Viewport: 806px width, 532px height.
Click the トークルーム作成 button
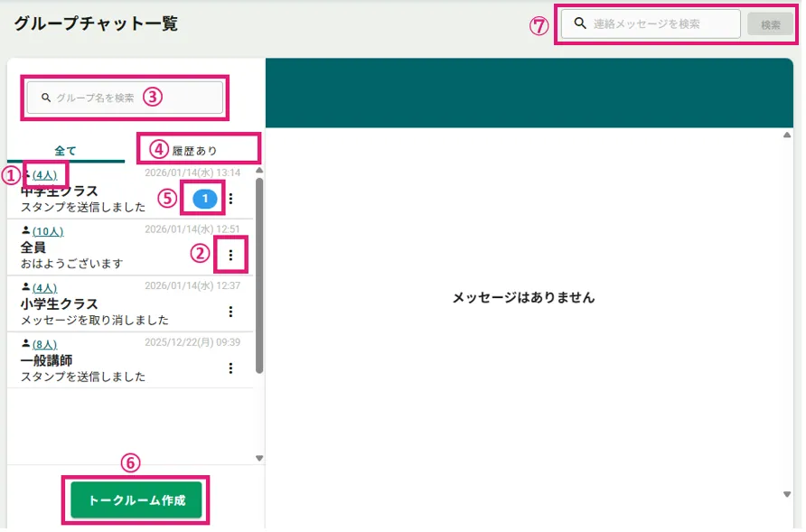point(136,500)
